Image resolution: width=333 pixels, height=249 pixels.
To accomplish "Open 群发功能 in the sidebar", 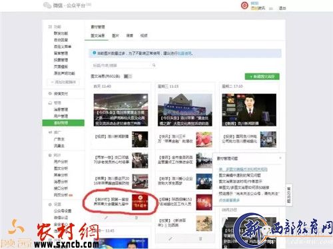I will pos(61,33).
